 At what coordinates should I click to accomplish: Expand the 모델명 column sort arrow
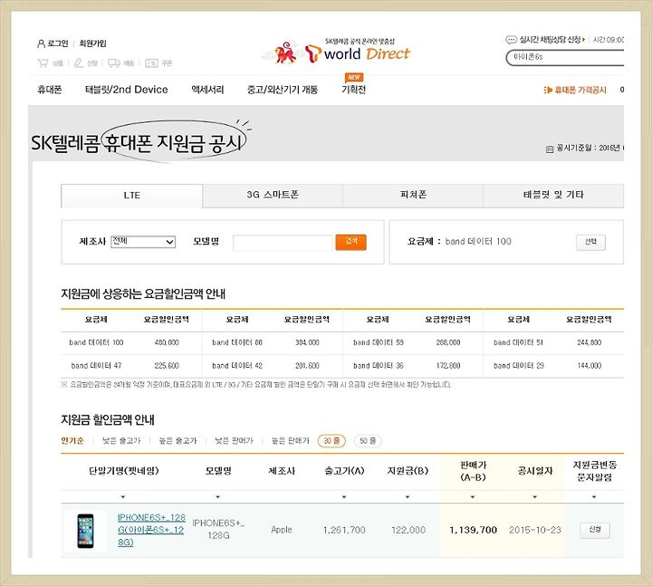218,497
